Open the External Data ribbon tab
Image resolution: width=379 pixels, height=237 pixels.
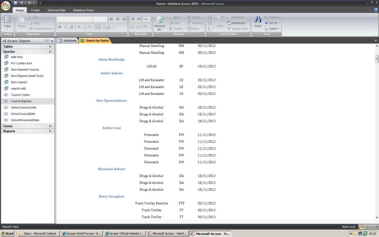(x=57, y=10)
